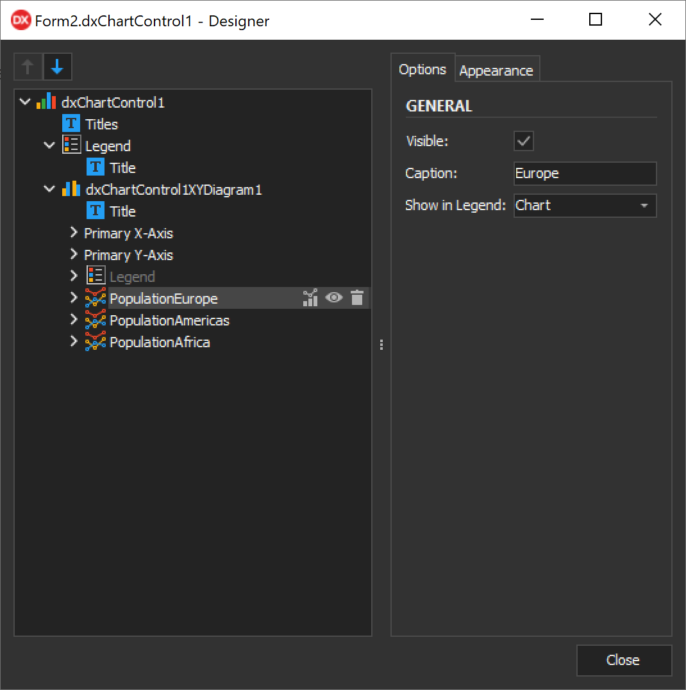
Task: Click the dxChartControl1 bar chart icon
Action: tap(46, 103)
